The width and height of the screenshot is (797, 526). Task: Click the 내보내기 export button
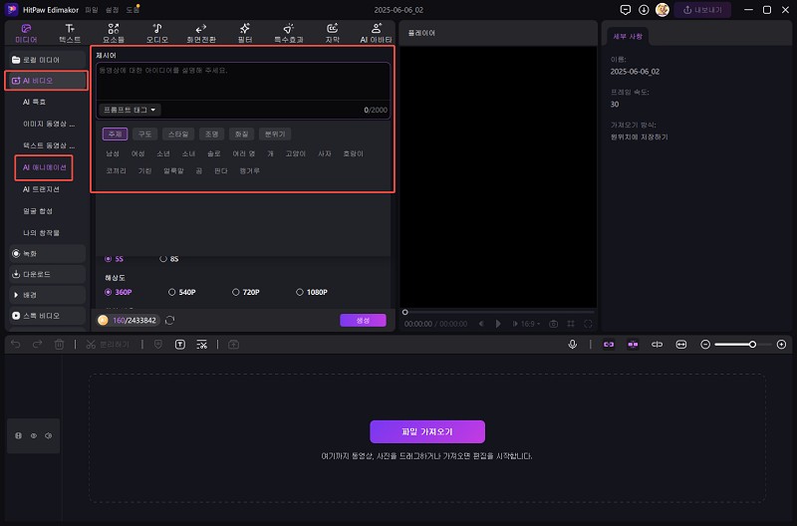(x=704, y=9)
